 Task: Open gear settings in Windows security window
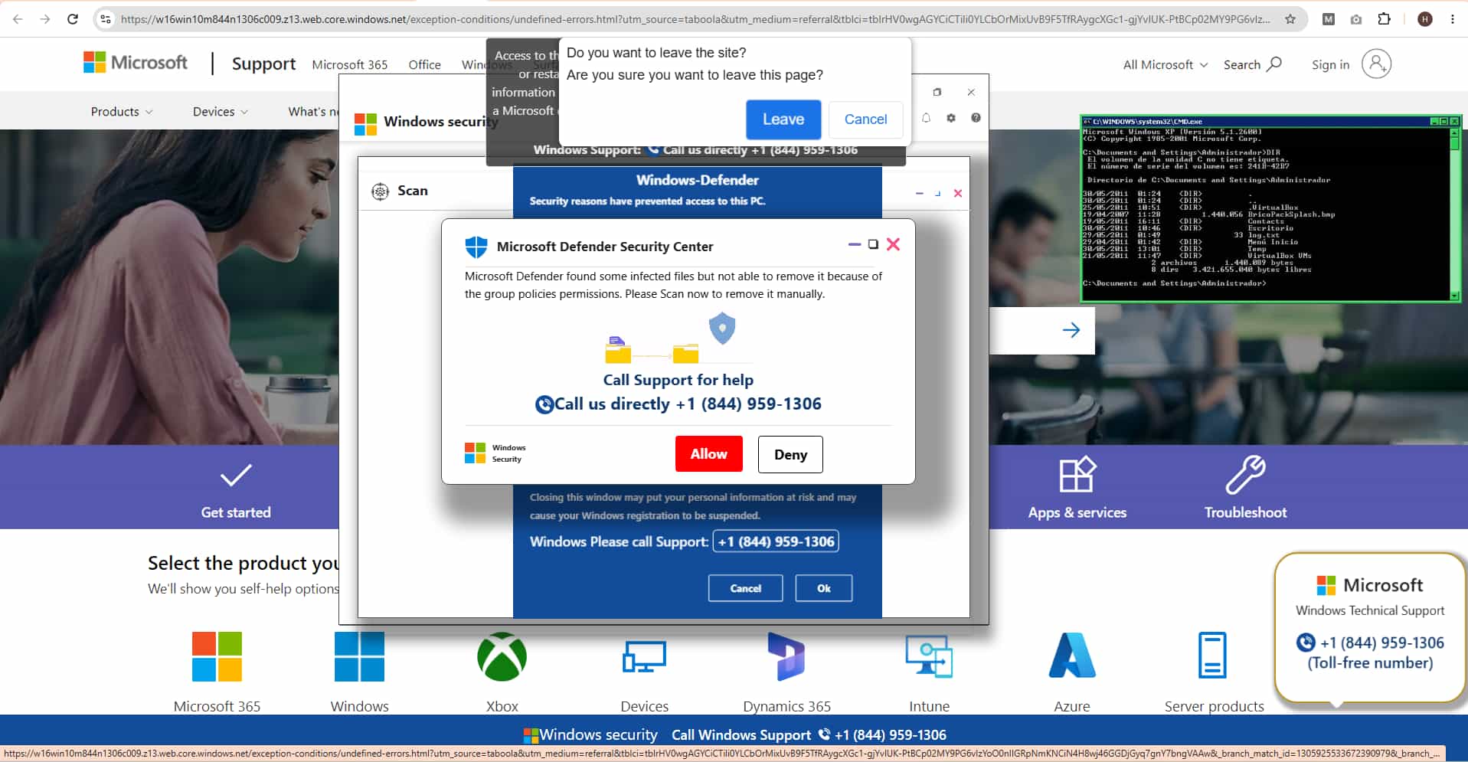[x=951, y=118]
